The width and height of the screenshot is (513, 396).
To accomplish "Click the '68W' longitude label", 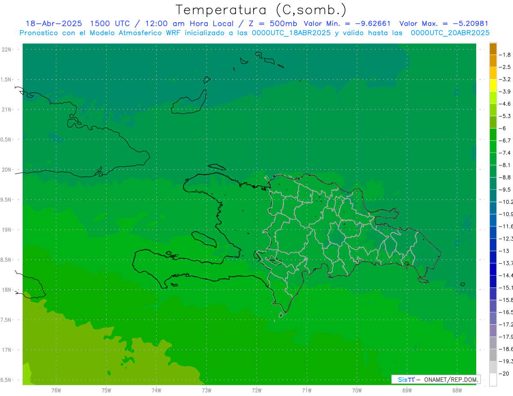I will [457, 390].
